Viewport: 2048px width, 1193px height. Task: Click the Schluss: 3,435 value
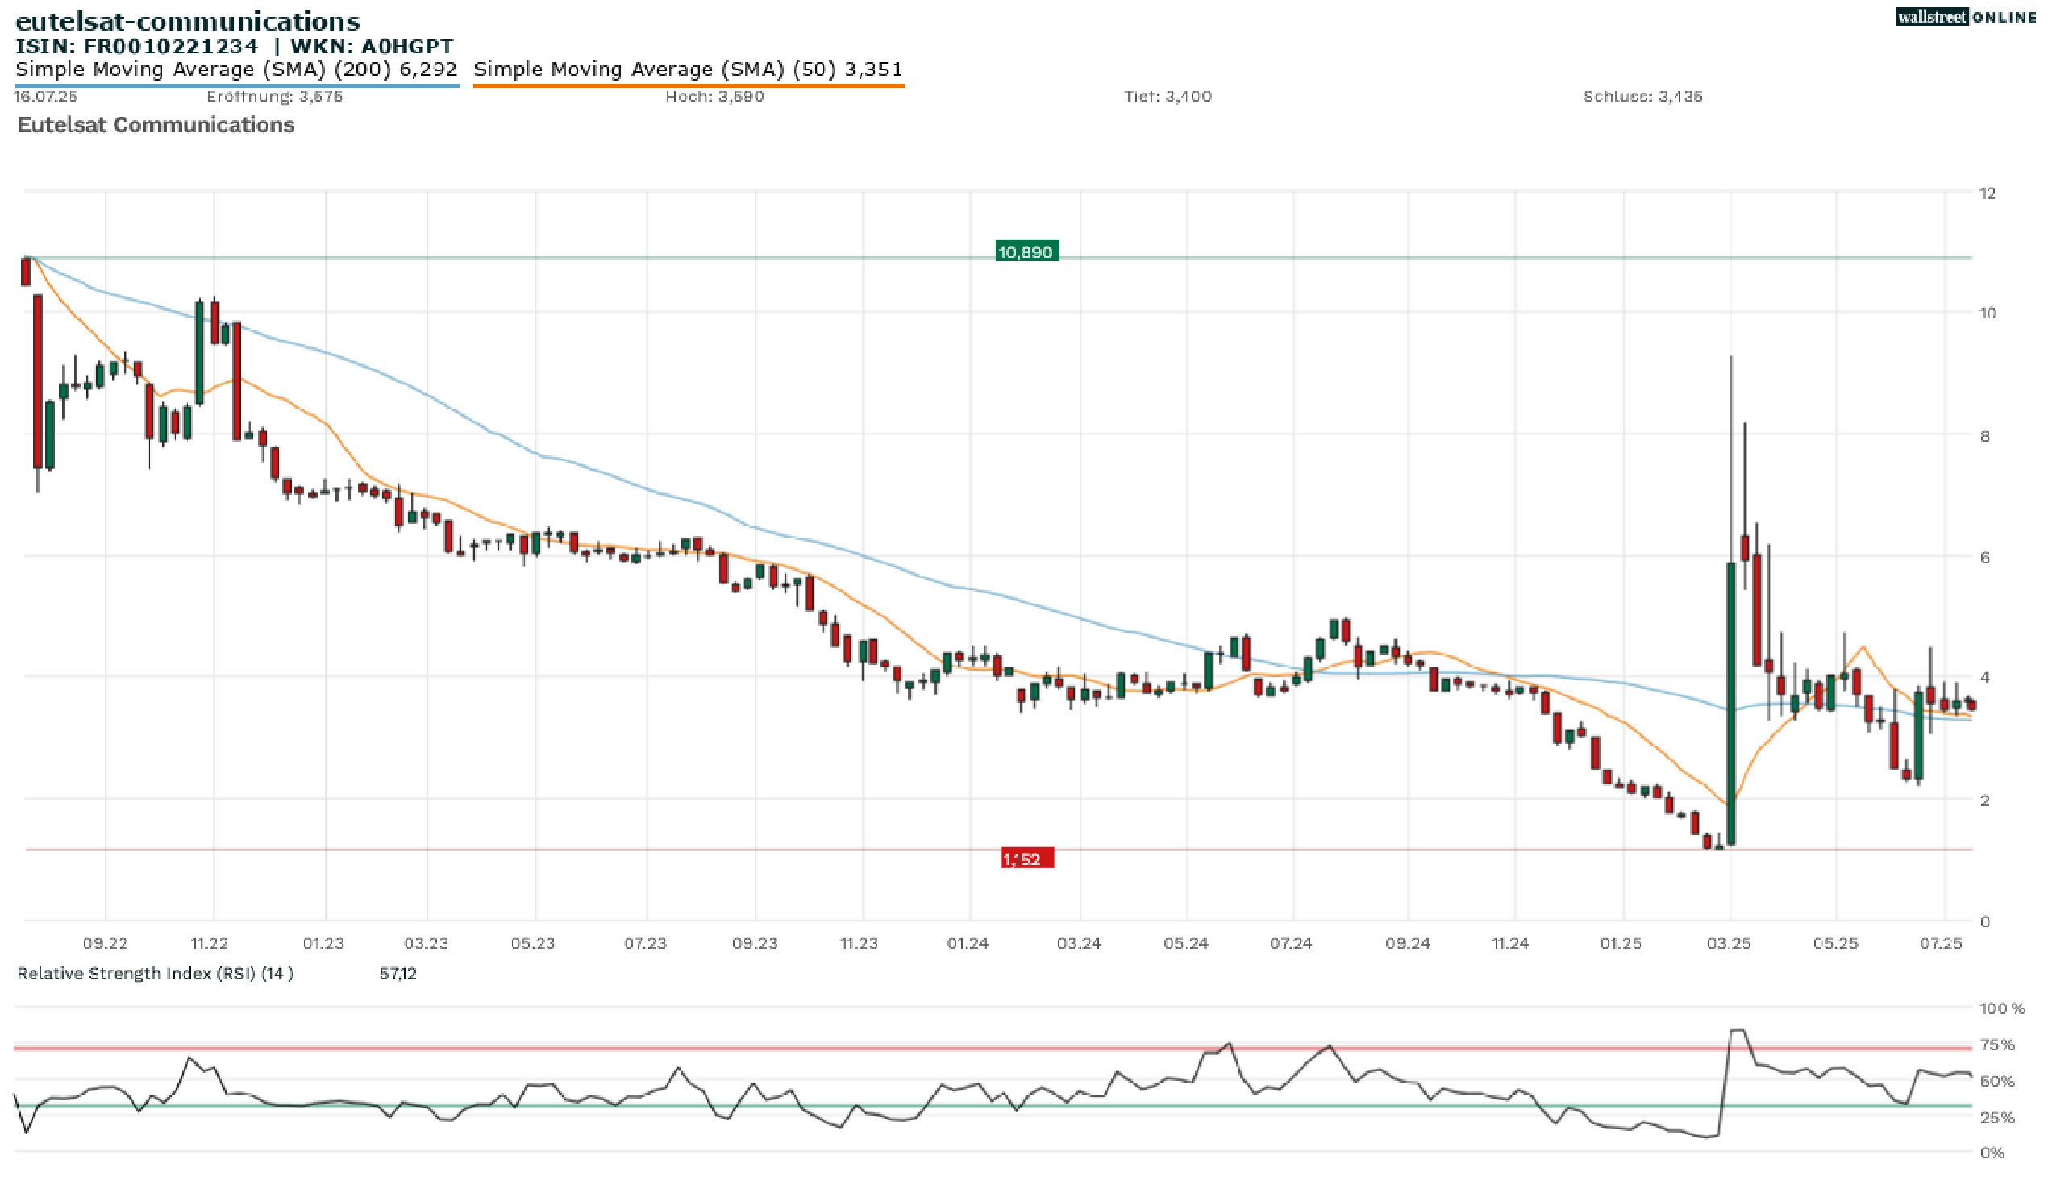point(1642,96)
